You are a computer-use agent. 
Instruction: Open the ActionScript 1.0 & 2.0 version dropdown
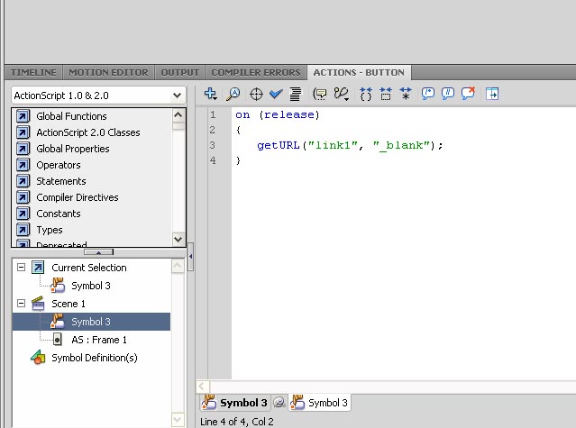[97, 95]
